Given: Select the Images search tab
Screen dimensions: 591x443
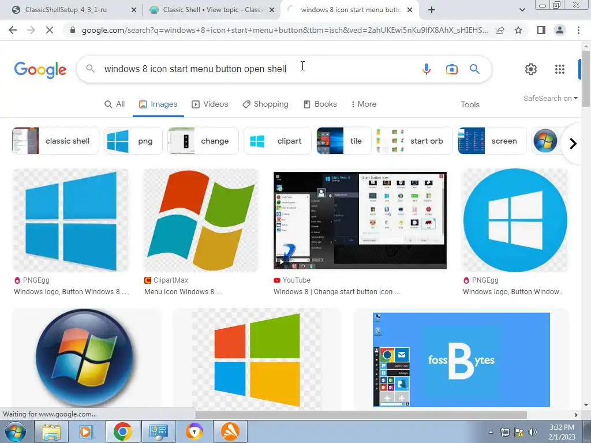Looking at the screenshot, I should (x=158, y=104).
